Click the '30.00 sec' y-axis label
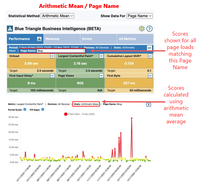 click(x=13, y=117)
